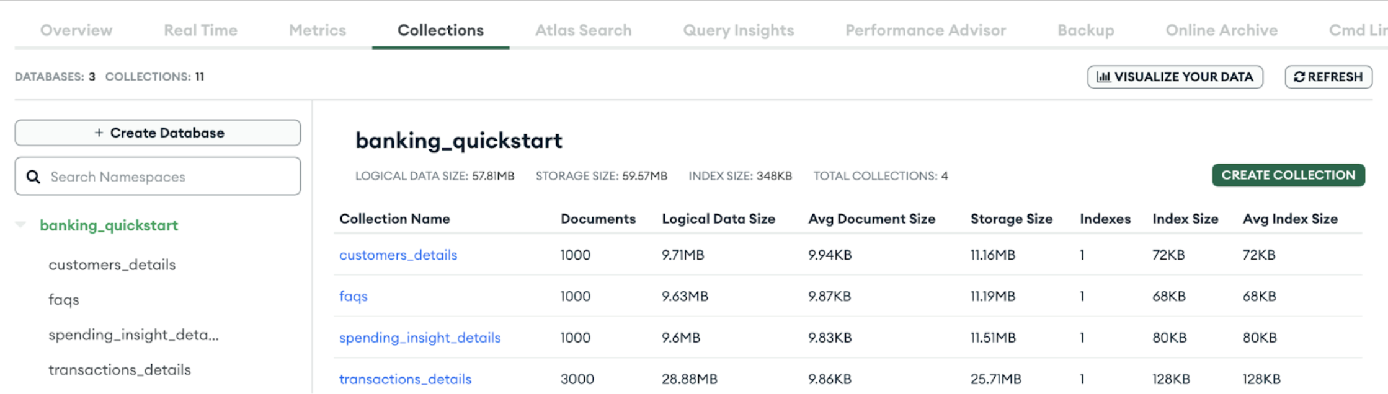Screen dimensions: 1388x394
Task: Open the Metrics tab
Action: click(317, 30)
